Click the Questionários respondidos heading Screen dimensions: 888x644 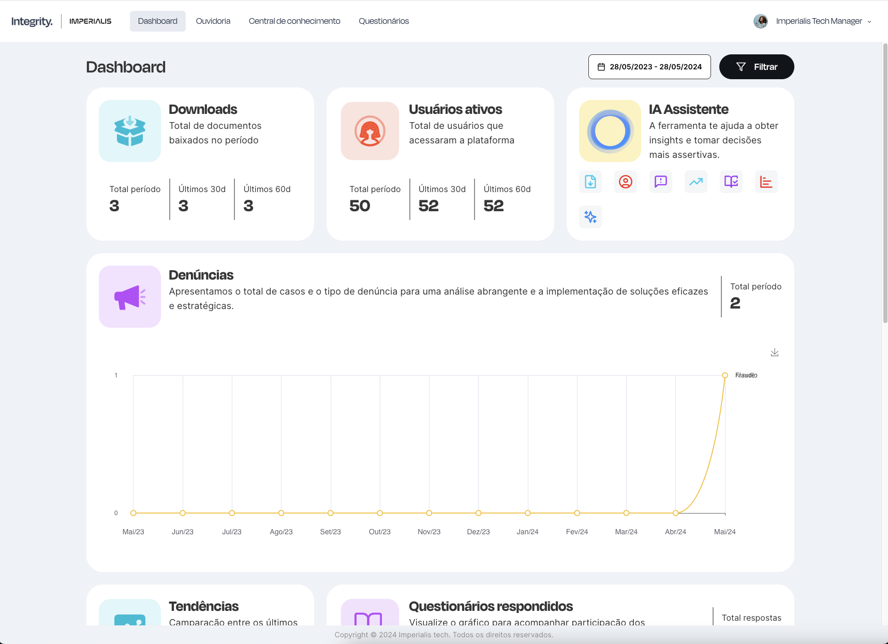click(x=491, y=606)
